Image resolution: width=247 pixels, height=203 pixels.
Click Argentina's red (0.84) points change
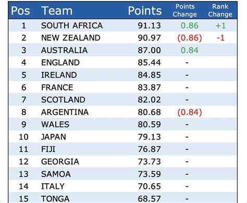tap(190, 112)
